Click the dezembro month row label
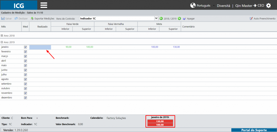Image resolution: width=277 pixels, height=132 pixels. pos(6,97)
